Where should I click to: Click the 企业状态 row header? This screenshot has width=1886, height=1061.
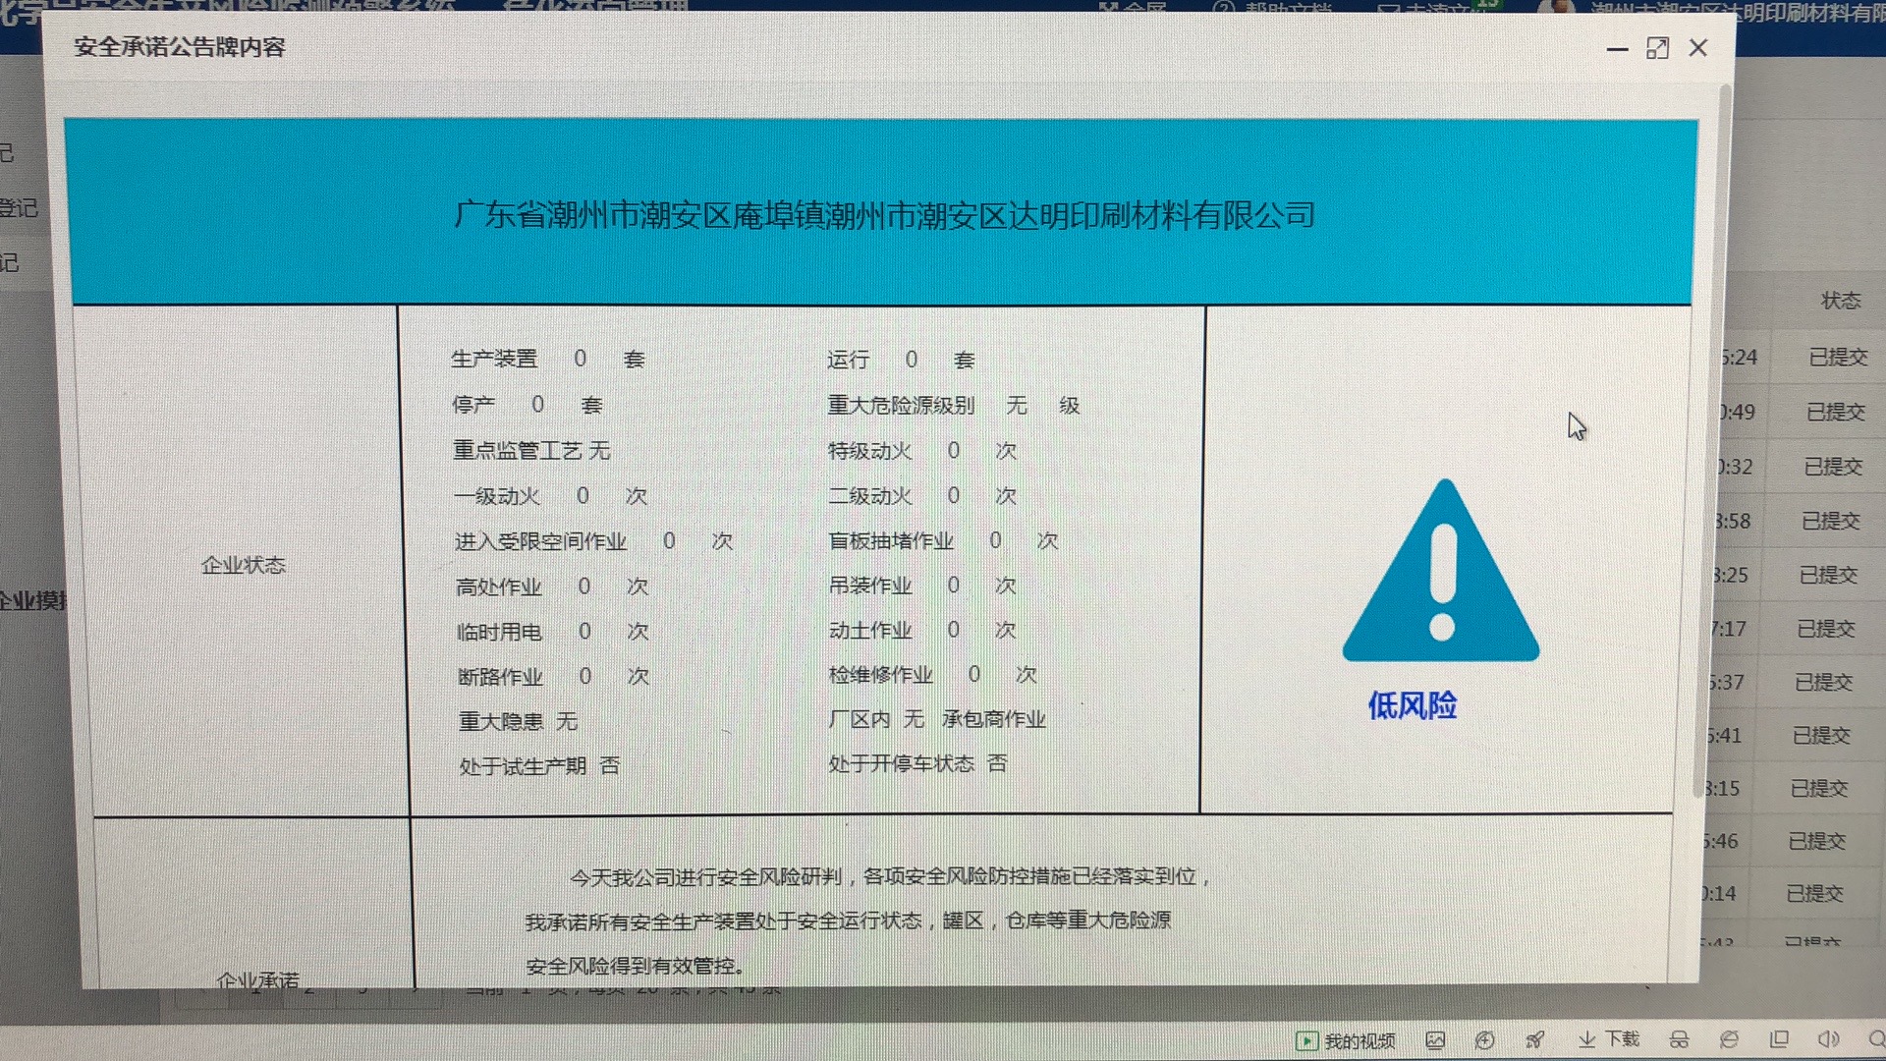pos(243,565)
